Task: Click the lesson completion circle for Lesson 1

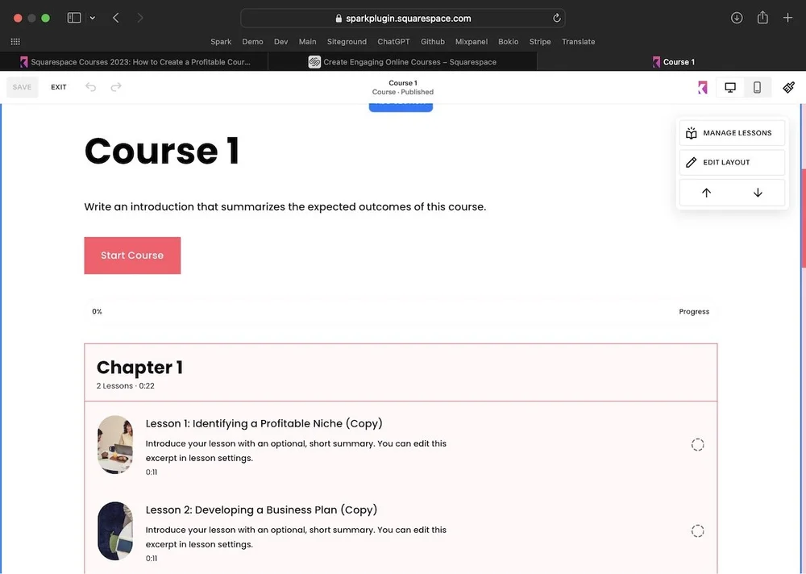Action: [697, 444]
